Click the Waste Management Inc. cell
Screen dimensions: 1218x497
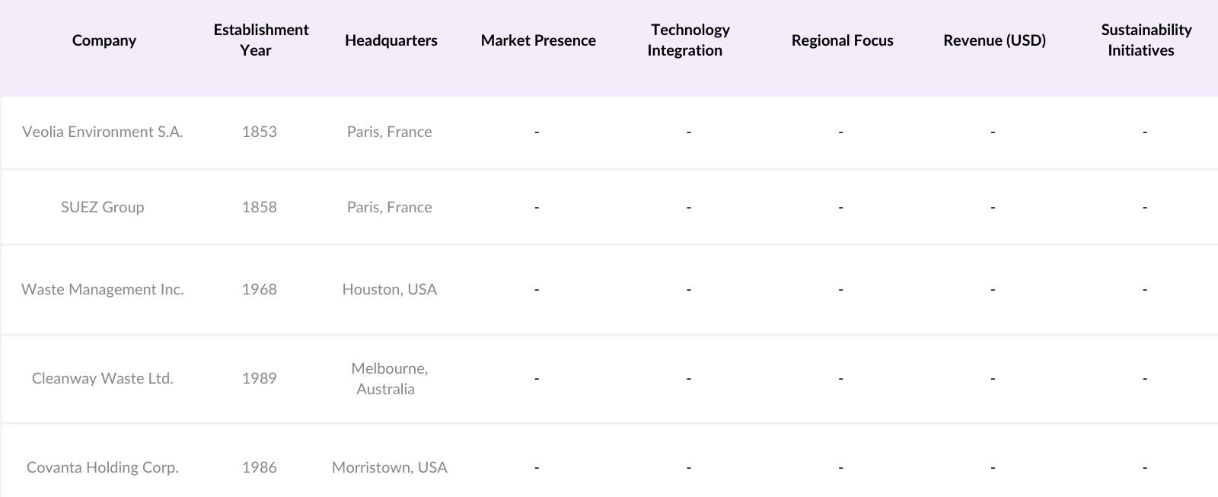pyautogui.click(x=103, y=289)
